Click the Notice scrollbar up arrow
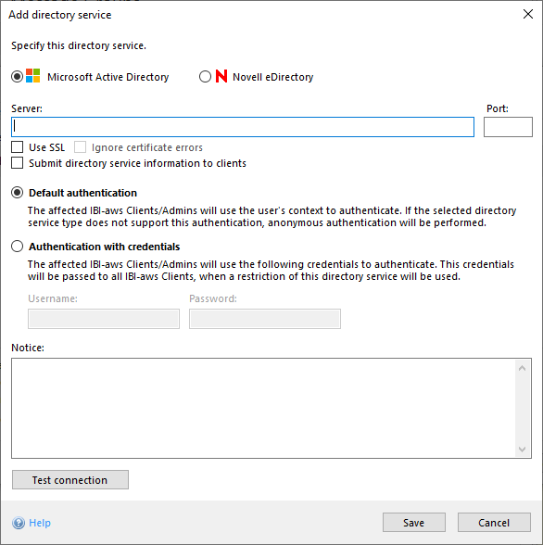Viewport: 543px width, 545px height. click(x=522, y=368)
